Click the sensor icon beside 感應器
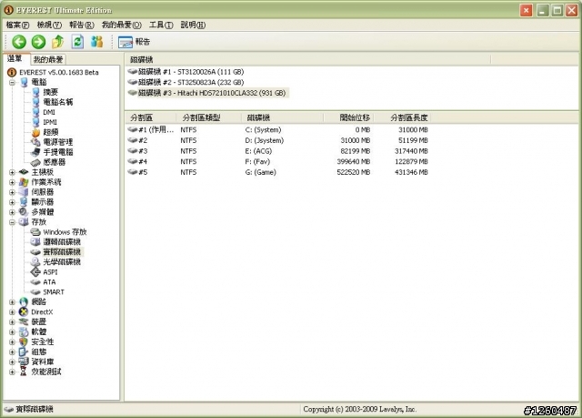The width and height of the screenshot is (582, 418). (35, 162)
